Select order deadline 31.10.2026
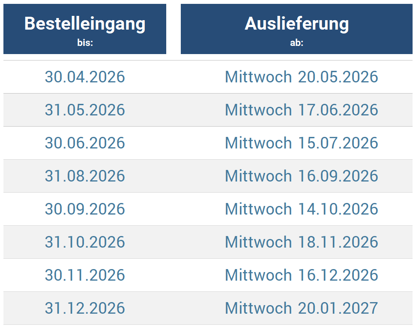Image resolution: width=416 pixels, height=330 pixels. (x=85, y=242)
